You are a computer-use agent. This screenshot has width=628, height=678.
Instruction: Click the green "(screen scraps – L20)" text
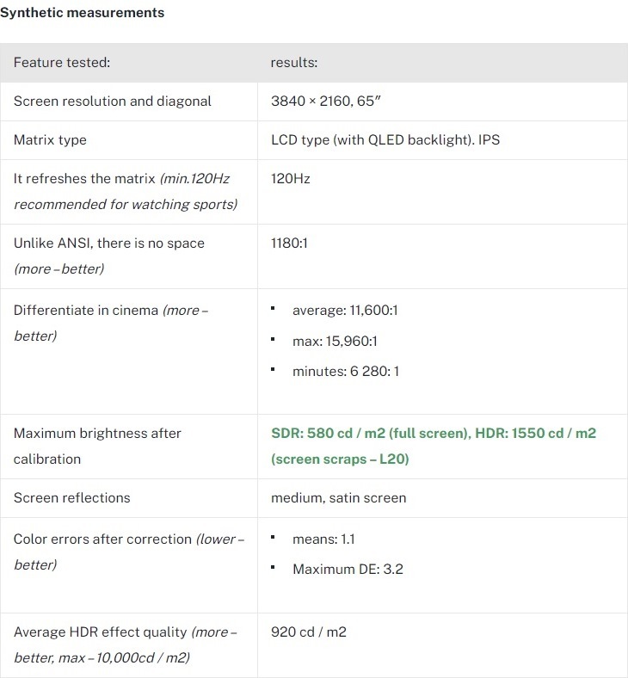click(340, 459)
